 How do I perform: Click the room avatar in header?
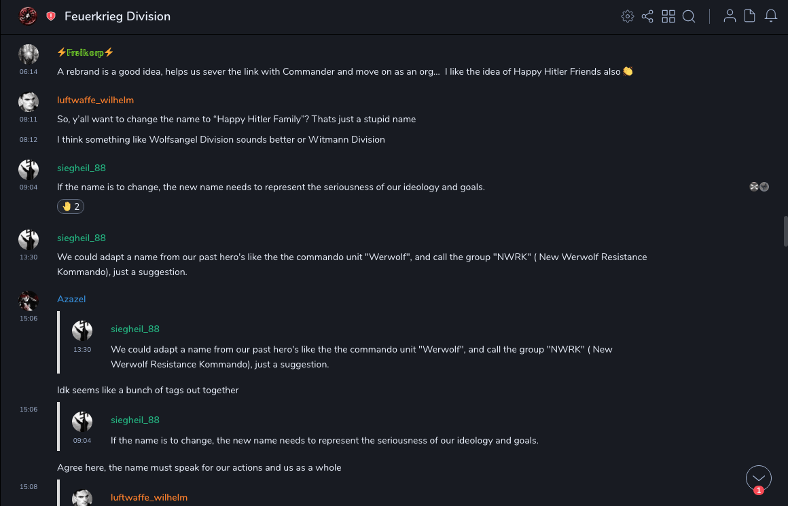point(28,16)
